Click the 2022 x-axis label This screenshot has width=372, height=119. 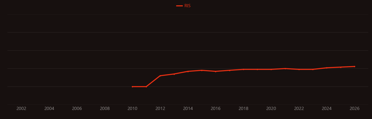point(299,109)
